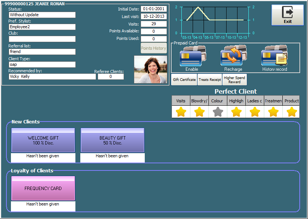The height and width of the screenshot is (219, 308).
Task: Select the Welcome Gift 100% discount
Action: click(x=43, y=140)
